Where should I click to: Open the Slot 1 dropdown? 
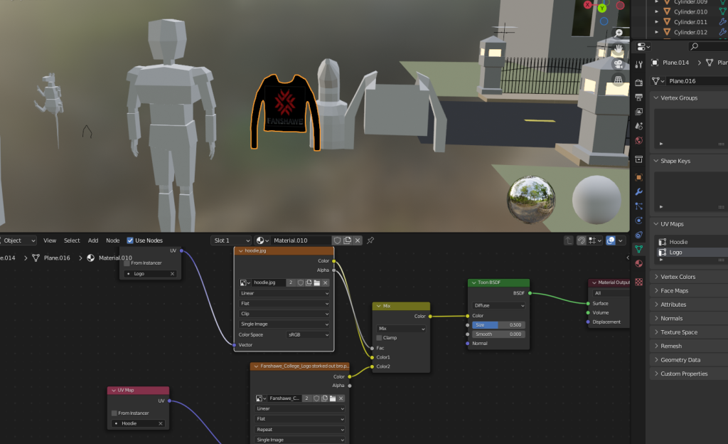(232, 240)
